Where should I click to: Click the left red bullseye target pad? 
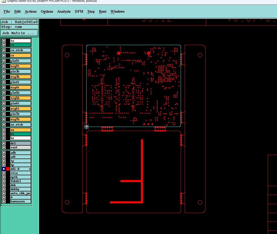coord(119,53)
